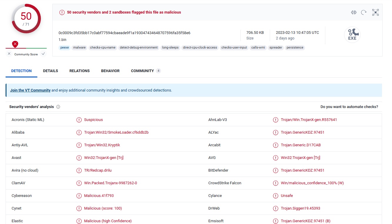
Task: Click alert icon for BitDefender detection
Action: (276, 170)
